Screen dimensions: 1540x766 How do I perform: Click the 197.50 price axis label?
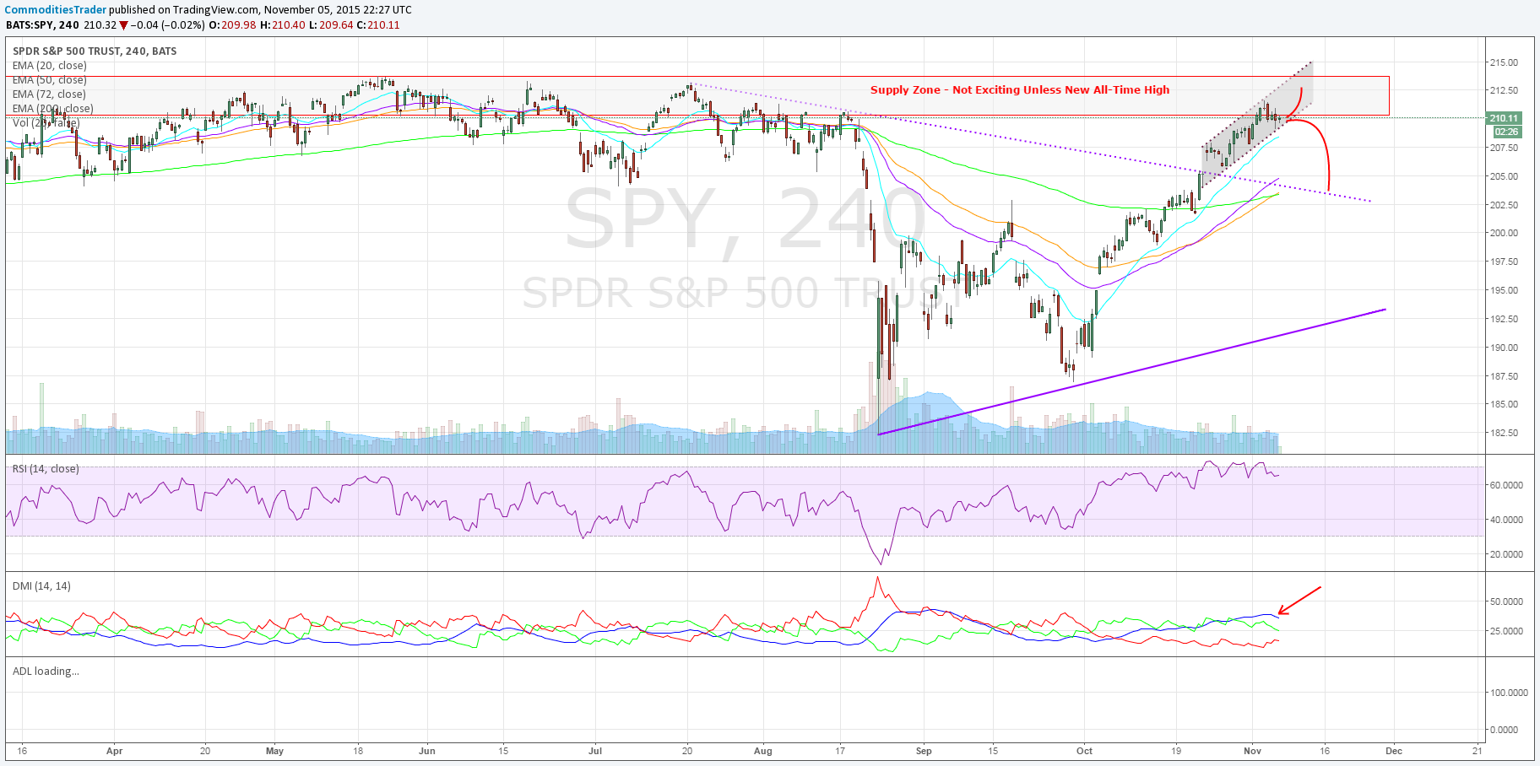[x=1504, y=262]
